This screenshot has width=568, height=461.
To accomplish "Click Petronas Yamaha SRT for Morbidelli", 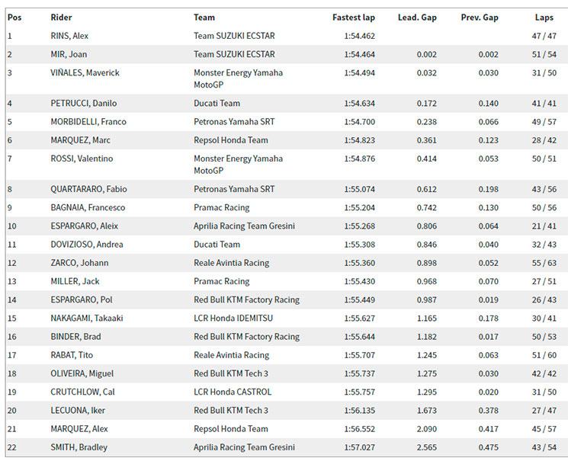I will coord(234,122).
